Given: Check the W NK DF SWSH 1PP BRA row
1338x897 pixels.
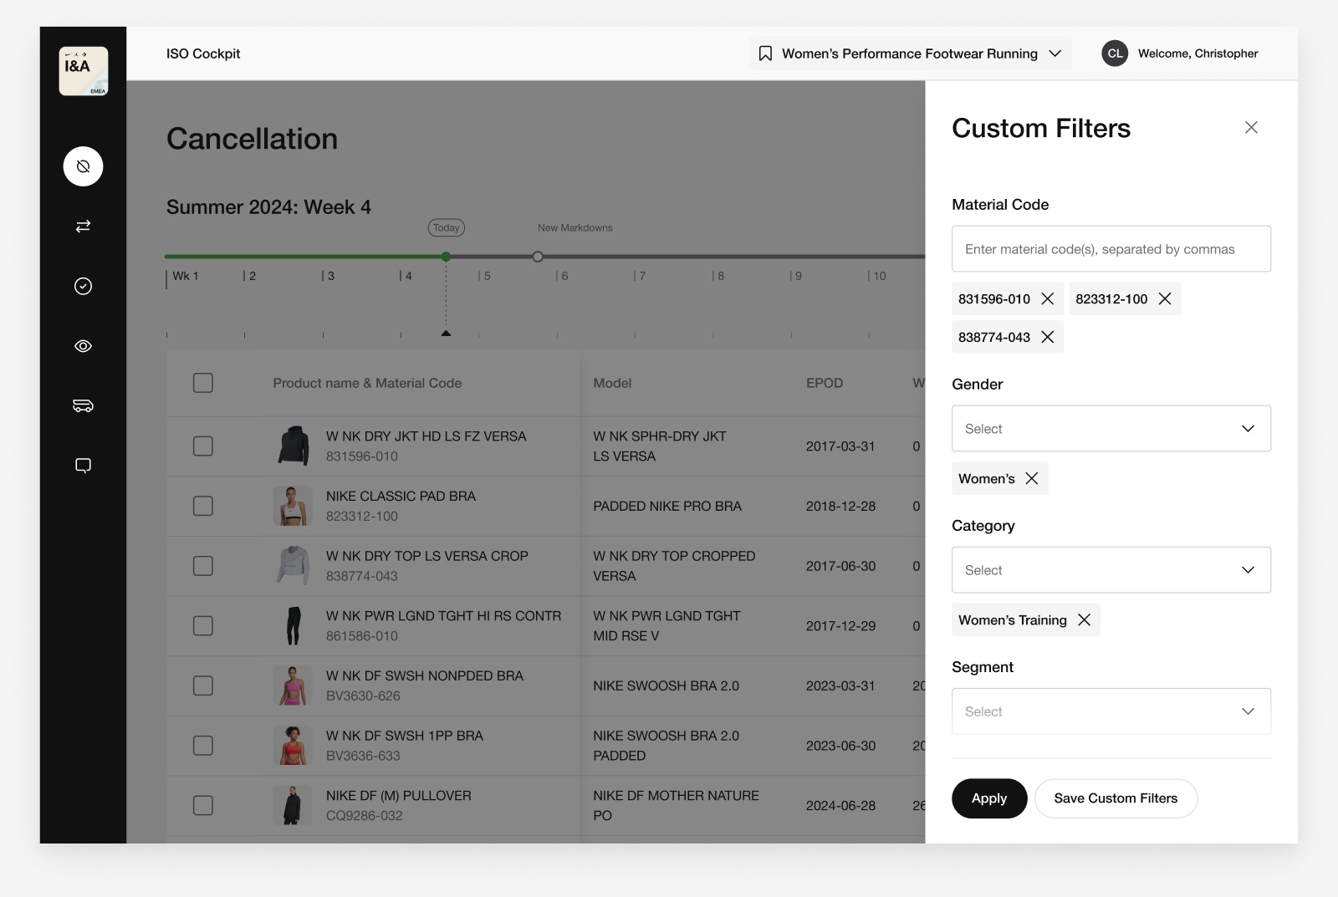Looking at the screenshot, I should coord(203,746).
